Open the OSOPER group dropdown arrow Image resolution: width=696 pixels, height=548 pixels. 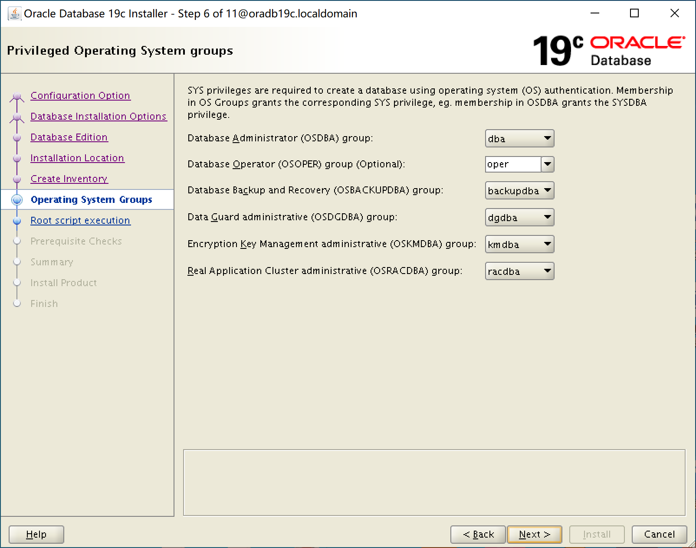pyautogui.click(x=548, y=164)
